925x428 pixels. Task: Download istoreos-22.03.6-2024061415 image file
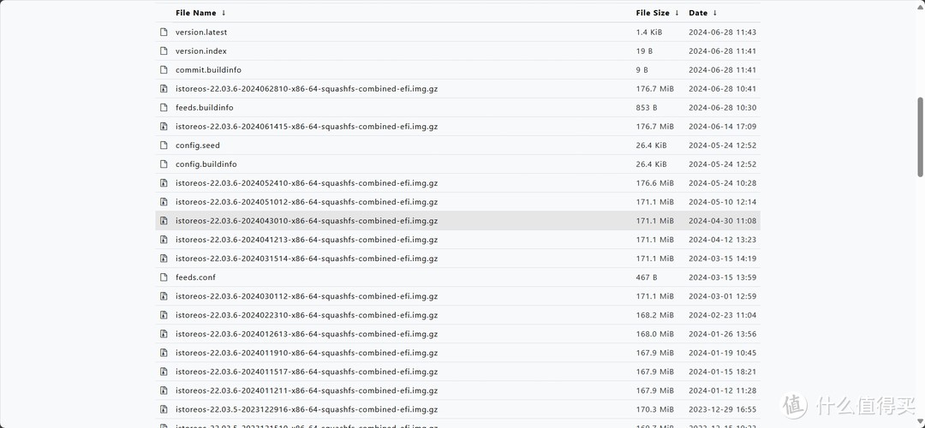coord(306,127)
